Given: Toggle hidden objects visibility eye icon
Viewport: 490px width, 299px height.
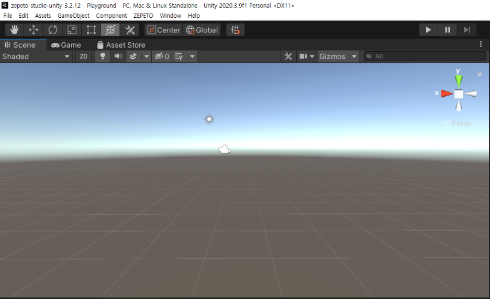Looking at the screenshot, I should click(162, 56).
